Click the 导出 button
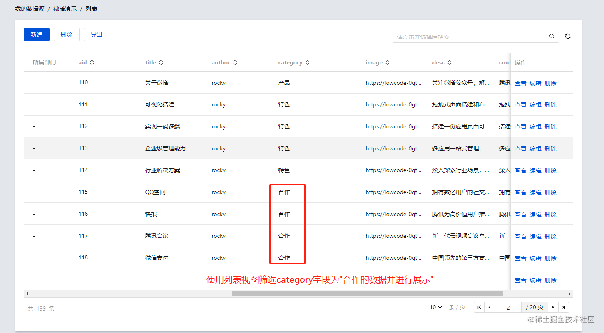 pyautogui.click(x=97, y=35)
